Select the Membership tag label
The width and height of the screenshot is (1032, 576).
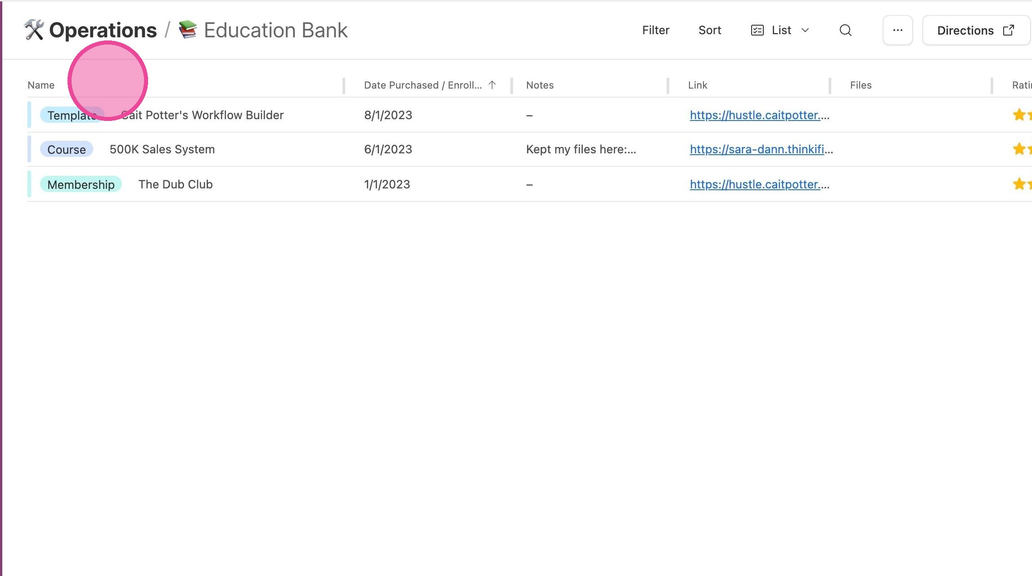point(81,184)
